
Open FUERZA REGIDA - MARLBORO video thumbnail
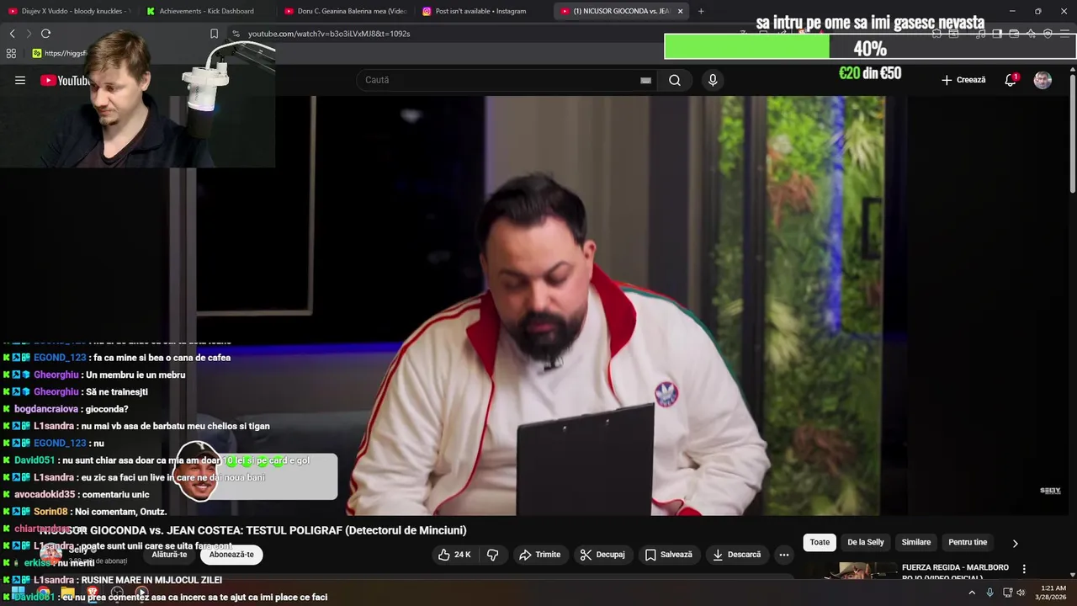(858, 571)
